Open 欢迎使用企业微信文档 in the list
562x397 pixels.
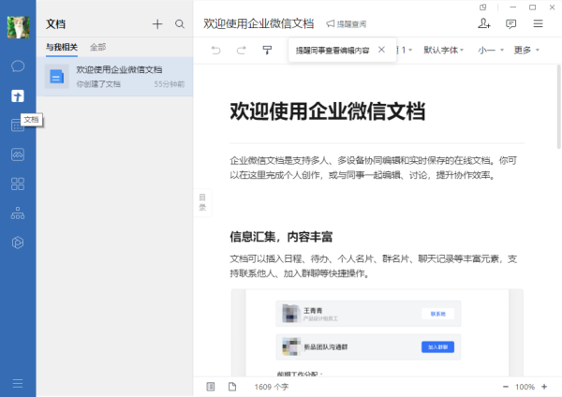pos(114,77)
